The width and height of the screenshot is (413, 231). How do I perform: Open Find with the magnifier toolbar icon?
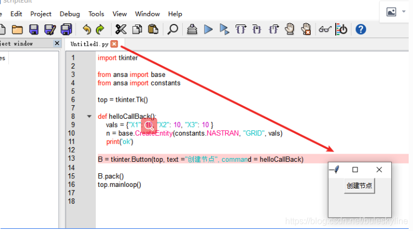pyautogui.click(x=173, y=29)
